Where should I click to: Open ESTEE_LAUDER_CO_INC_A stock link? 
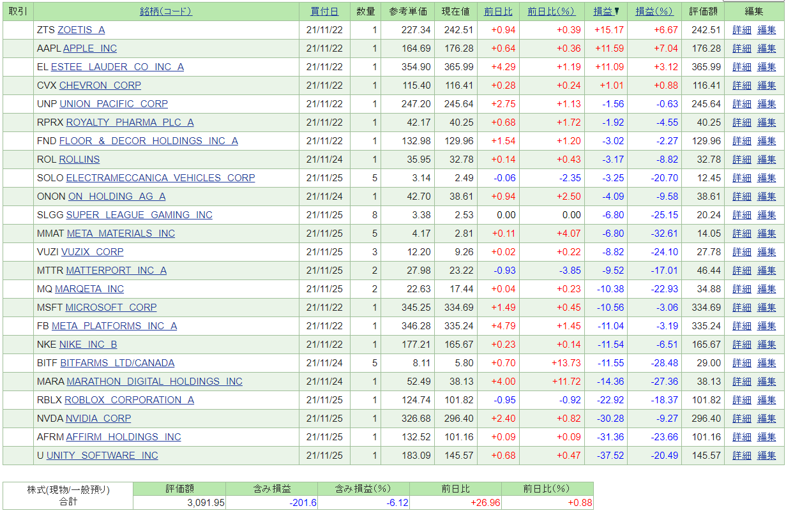click(117, 67)
